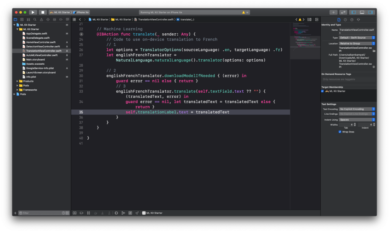
Task: Expand the bottom Pods project
Action: [14, 94]
